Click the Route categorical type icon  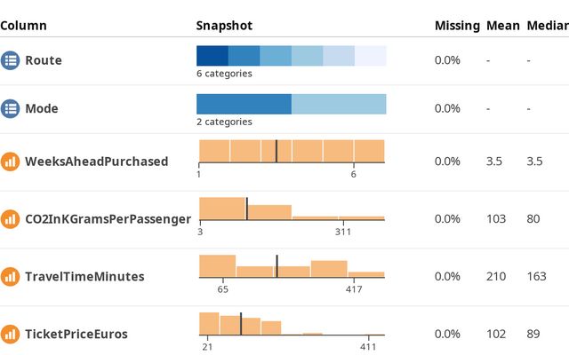tap(10, 60)
